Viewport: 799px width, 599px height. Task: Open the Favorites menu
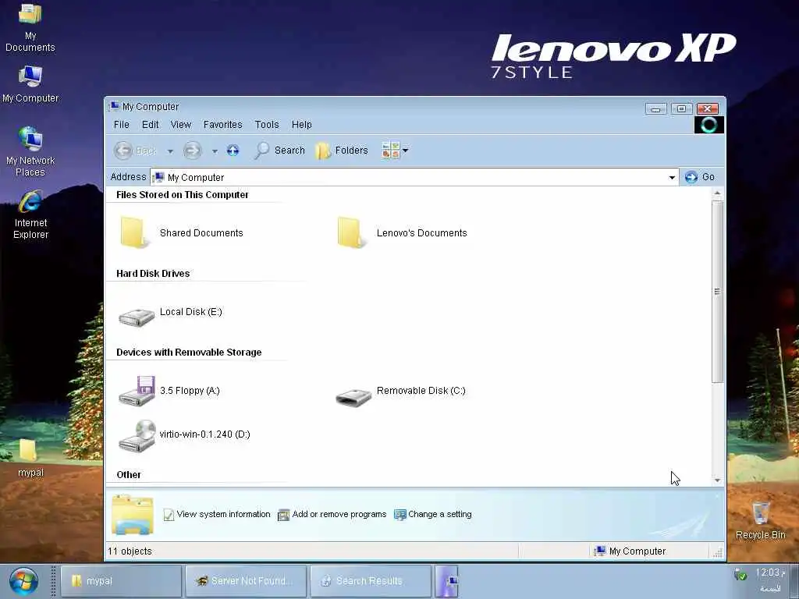click(x=222, y=124)
